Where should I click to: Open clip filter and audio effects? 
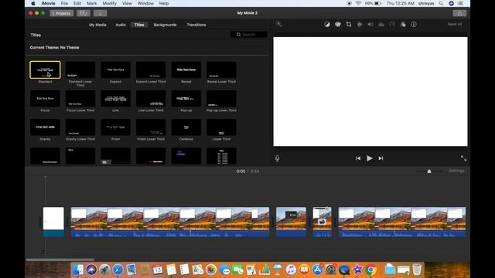pos(403,24)
